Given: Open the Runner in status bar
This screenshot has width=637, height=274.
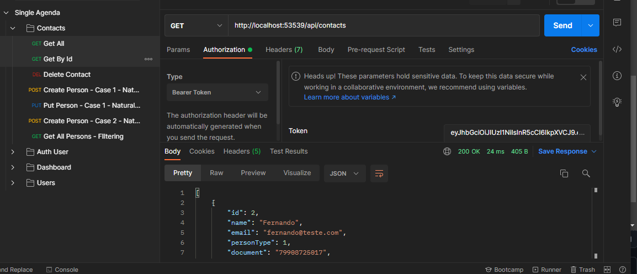Looking at the screenshot, I should 547,270.
